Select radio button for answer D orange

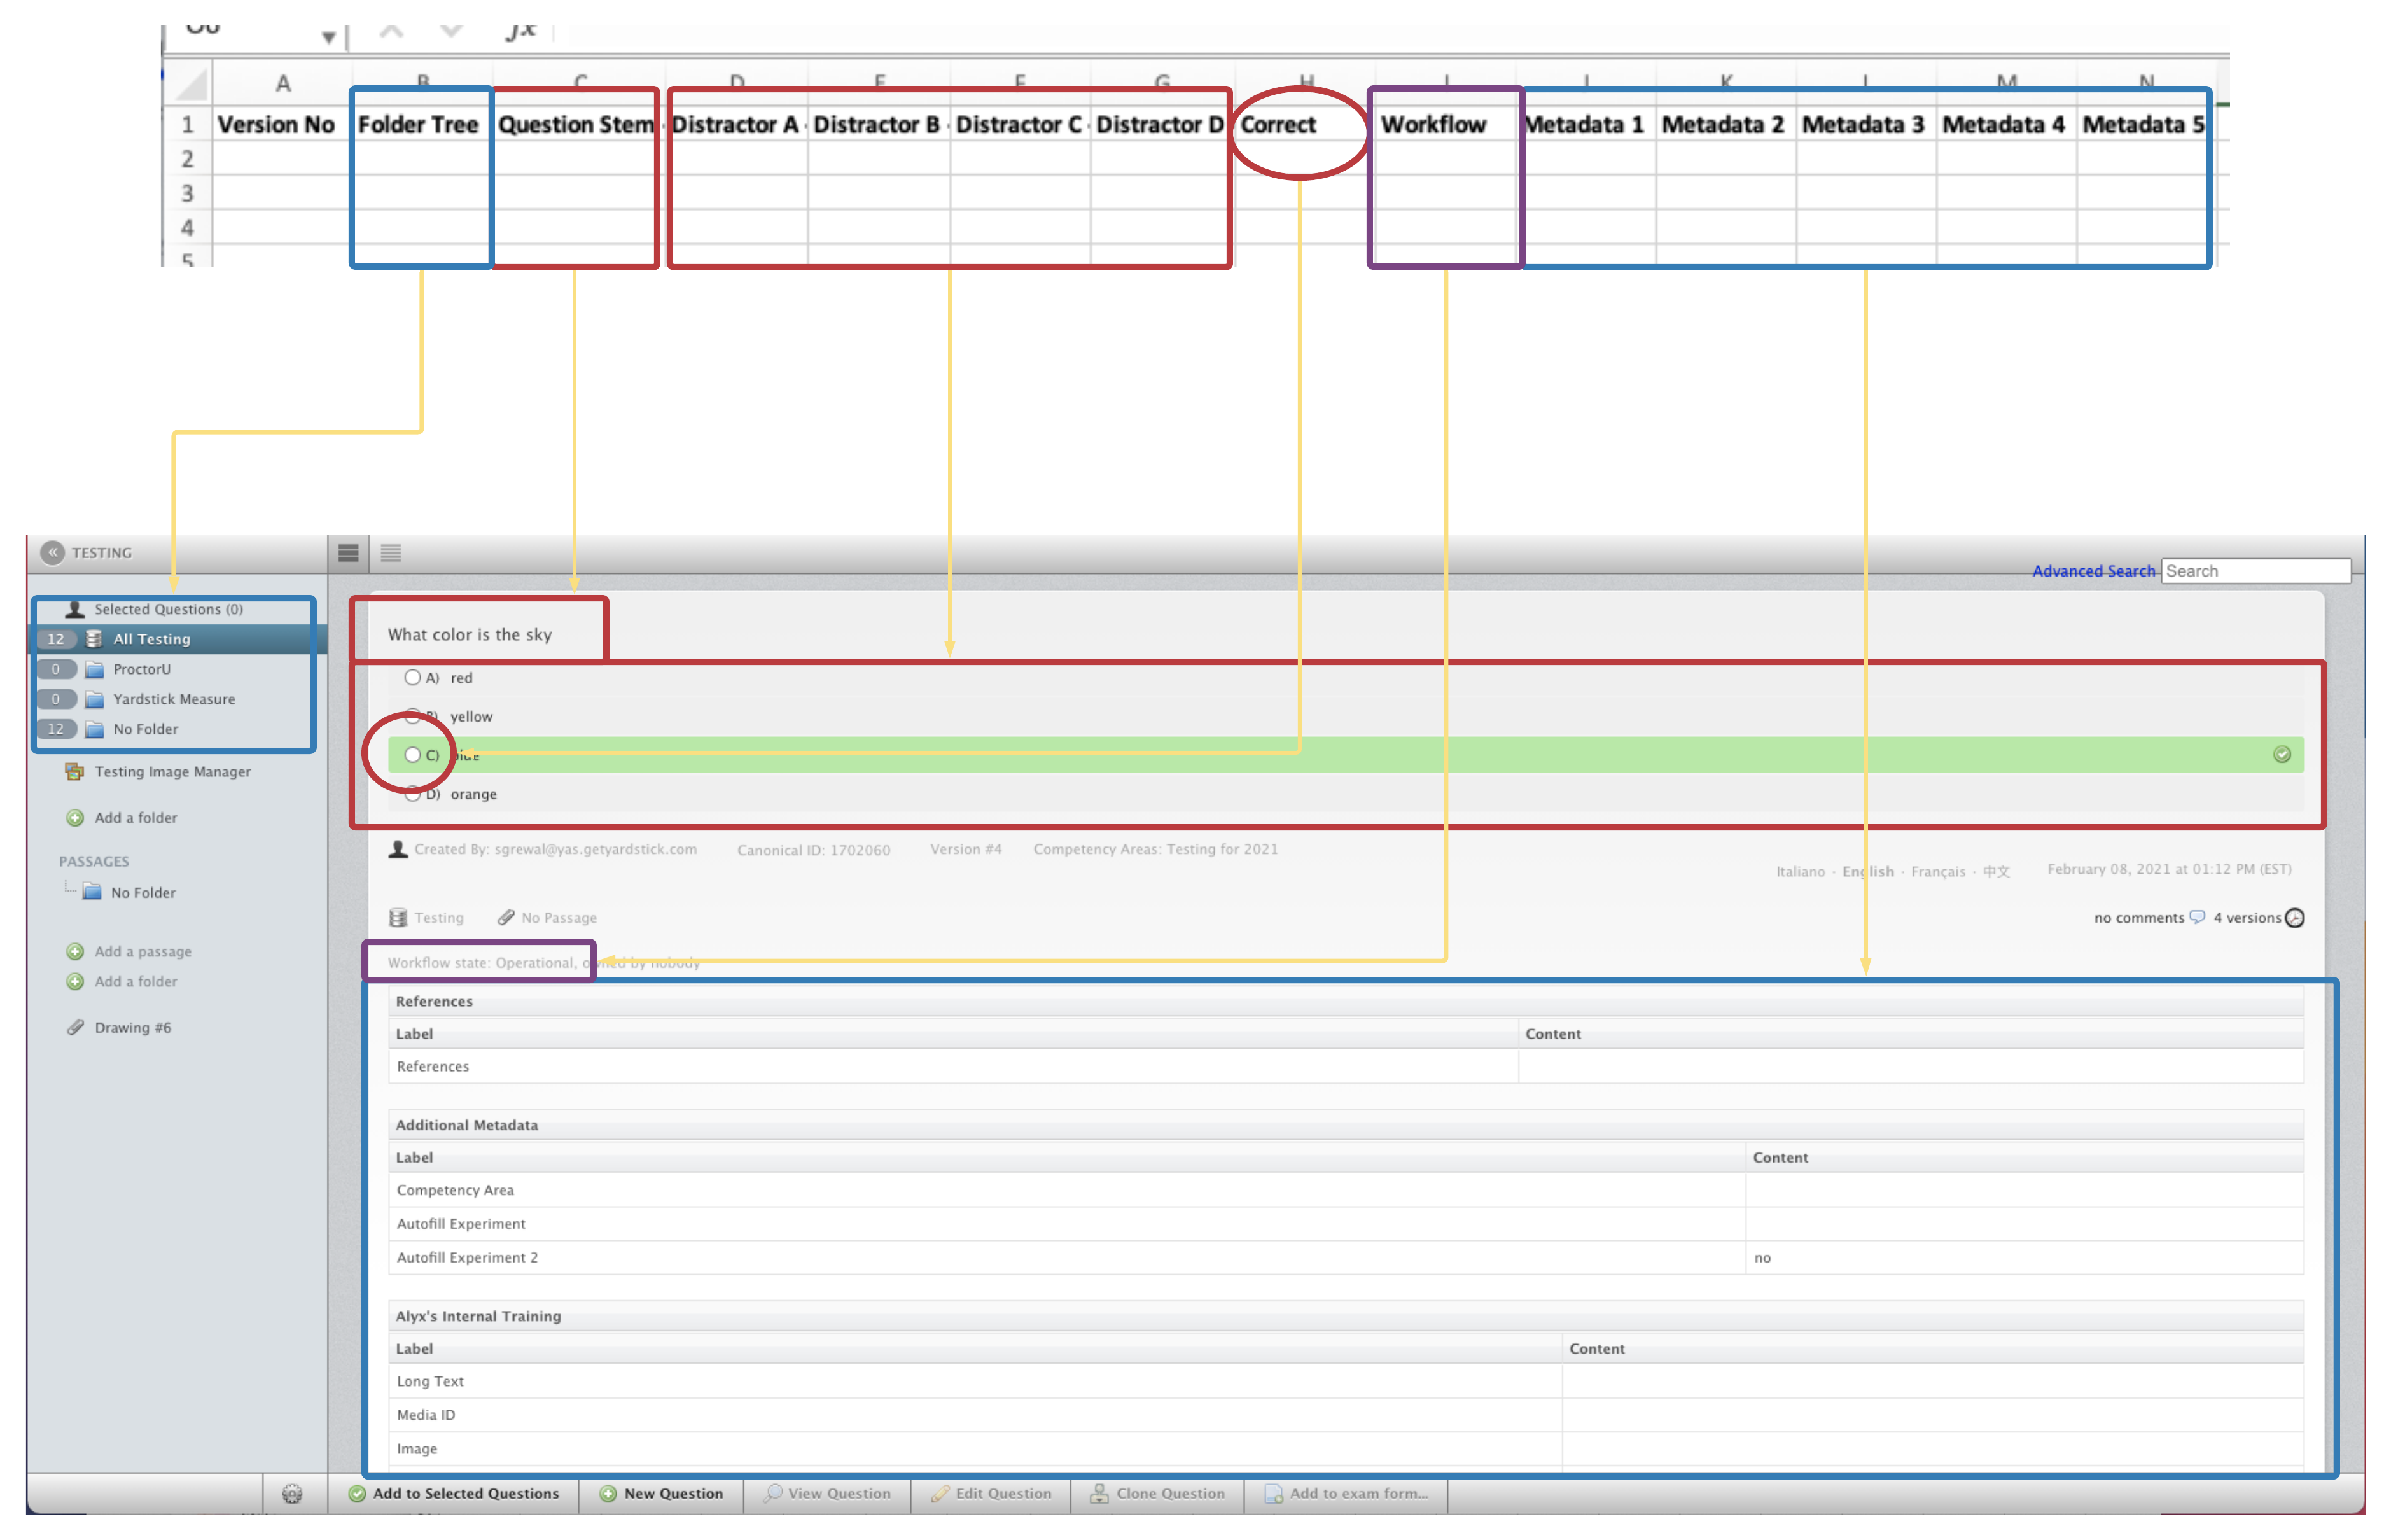413,795
